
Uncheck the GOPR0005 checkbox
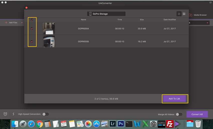(32, 41)
